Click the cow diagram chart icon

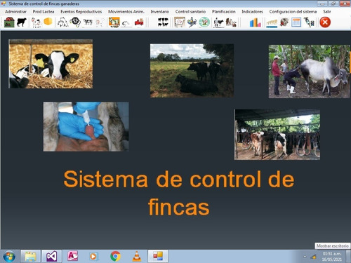point(180,22)
